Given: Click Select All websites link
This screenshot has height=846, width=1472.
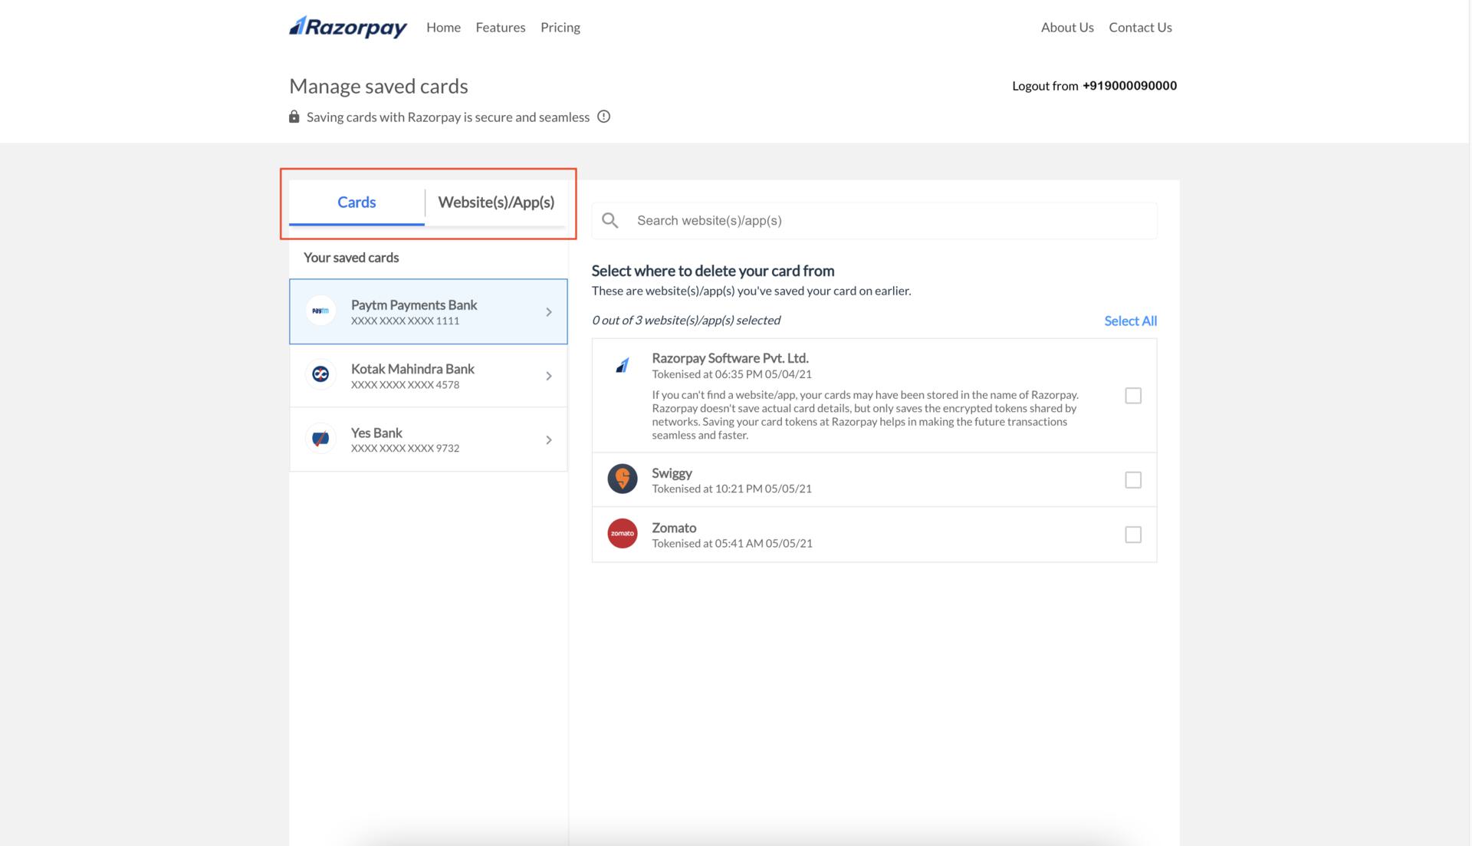Looking at the screenshot, I should tap(1130, 321).
